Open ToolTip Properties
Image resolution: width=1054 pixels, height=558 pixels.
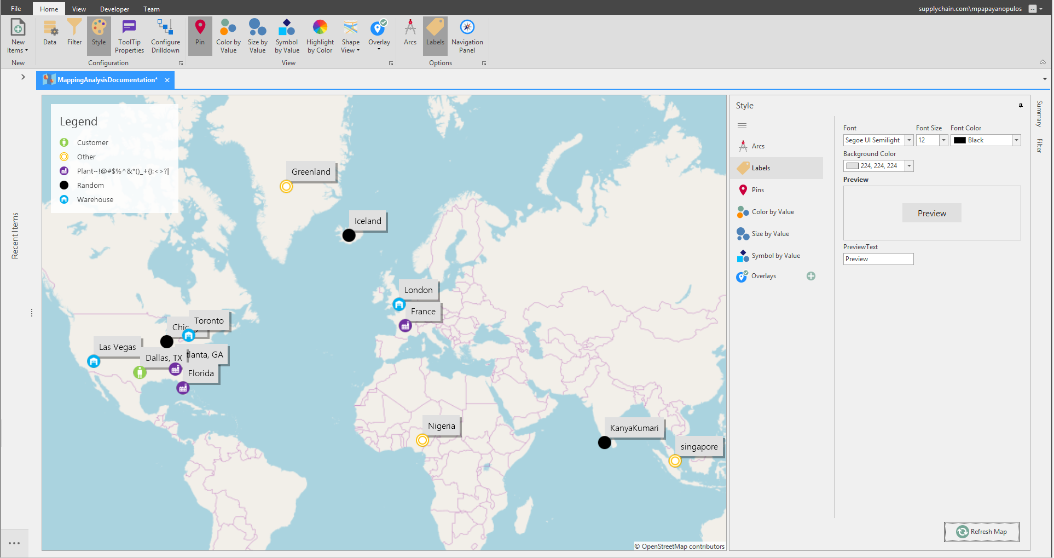click(129, 36)
